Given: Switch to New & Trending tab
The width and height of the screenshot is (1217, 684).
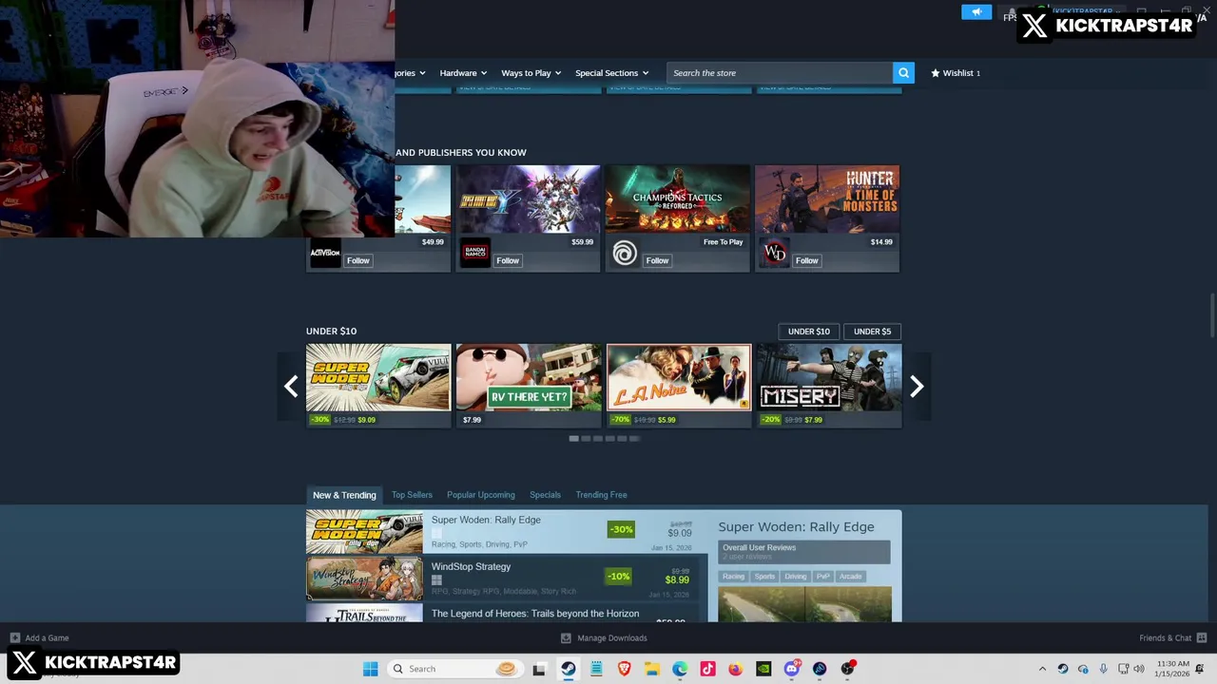Looking at the screenshot, I should [344, 495].
